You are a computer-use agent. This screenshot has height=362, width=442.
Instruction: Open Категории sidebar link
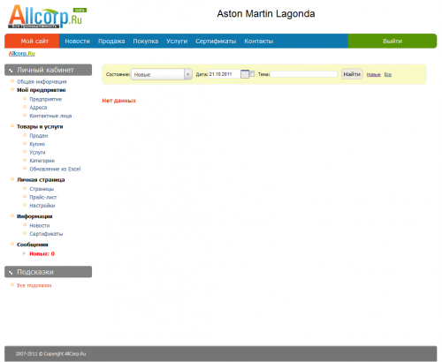click(x=42, y=161)
